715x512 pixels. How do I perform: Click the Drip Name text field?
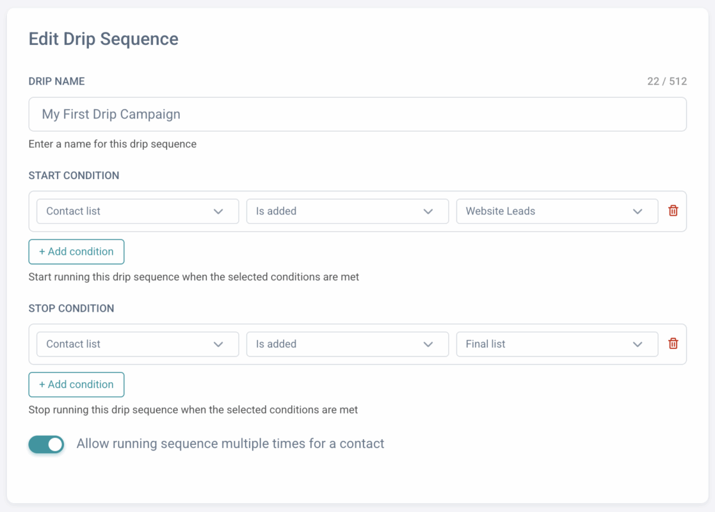pyautogui.click(x=357, y=115)
